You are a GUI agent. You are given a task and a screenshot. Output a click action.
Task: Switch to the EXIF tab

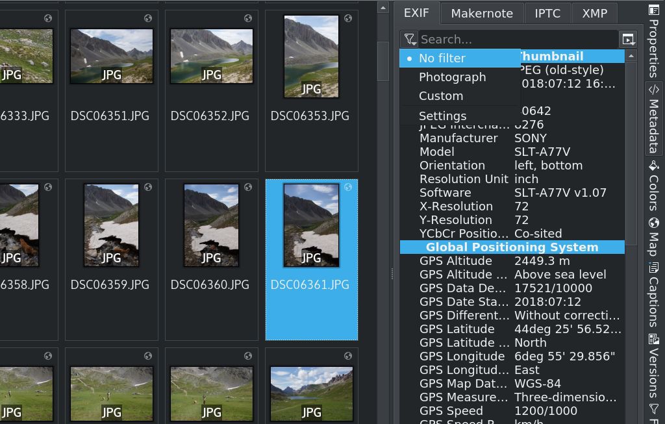pos(416,13)
